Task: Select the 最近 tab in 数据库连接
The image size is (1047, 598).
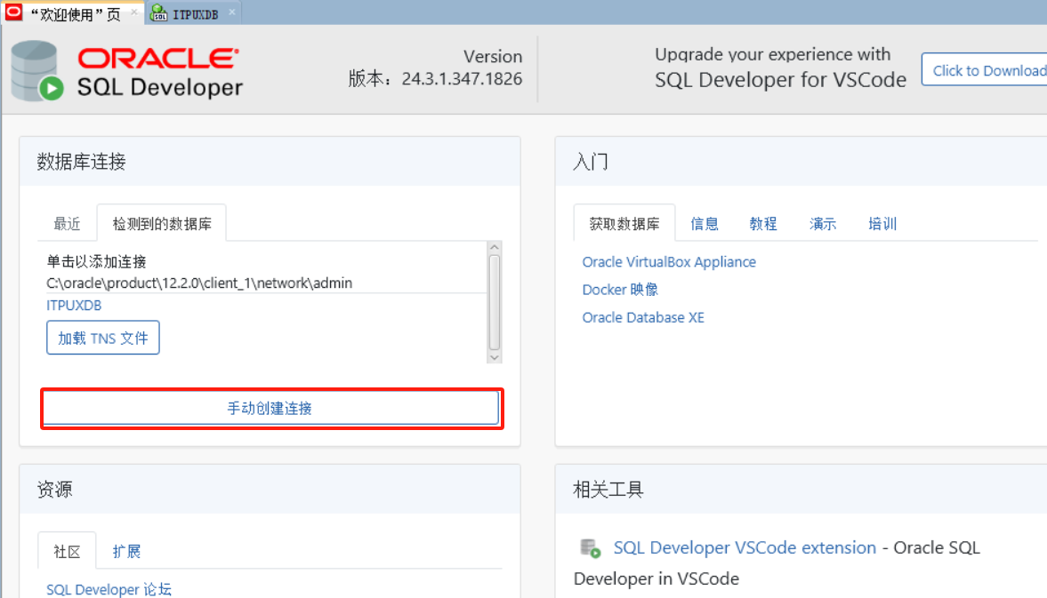Action: coord(67,224)
